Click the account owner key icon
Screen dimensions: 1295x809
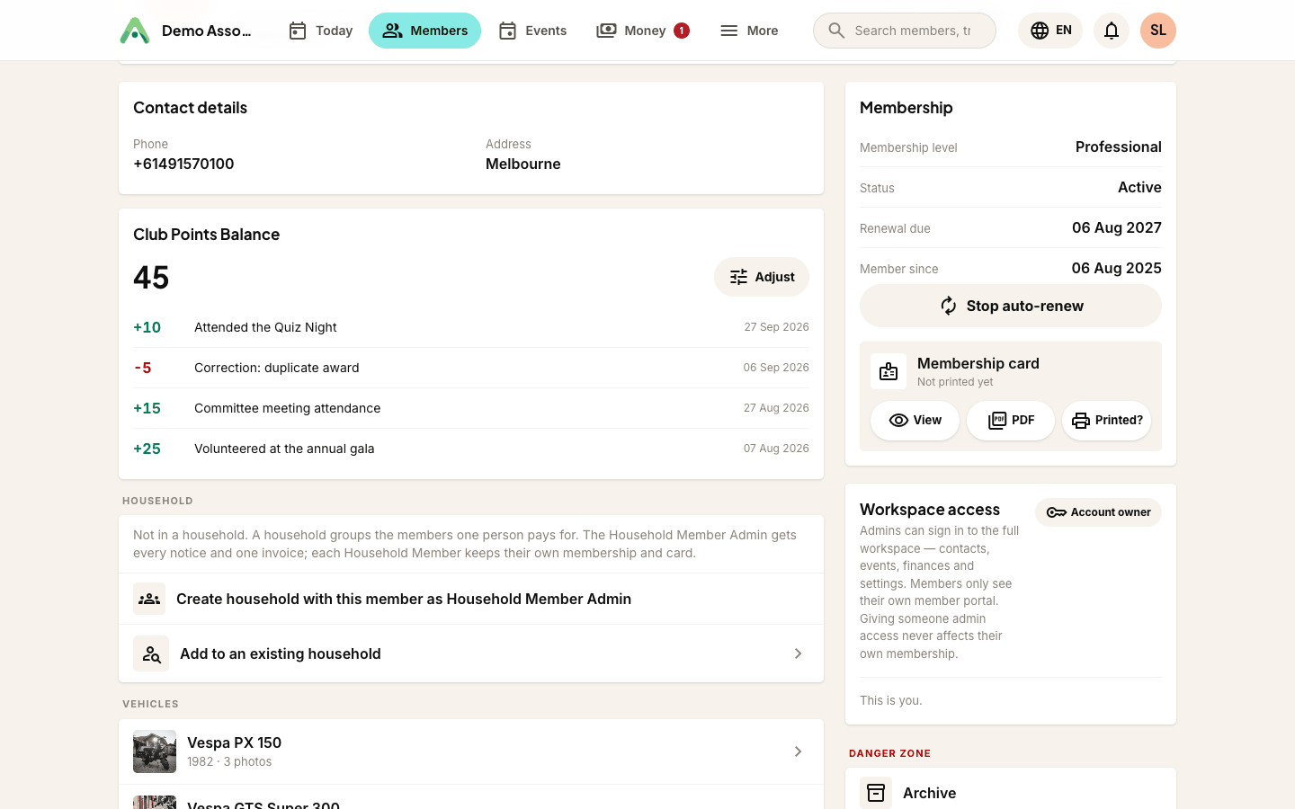(1057, 512)
